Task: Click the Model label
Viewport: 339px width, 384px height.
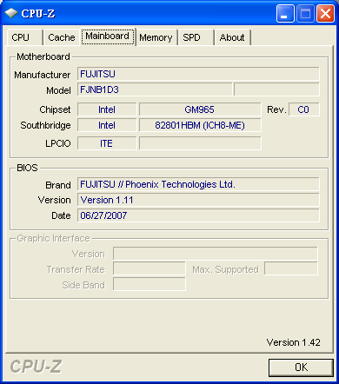Action: (58, 90)
